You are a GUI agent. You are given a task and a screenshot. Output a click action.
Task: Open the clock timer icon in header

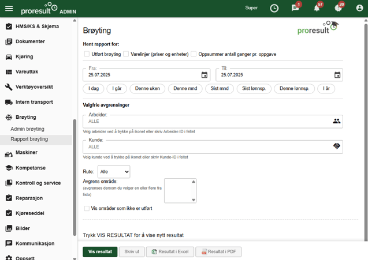(274, 9)
